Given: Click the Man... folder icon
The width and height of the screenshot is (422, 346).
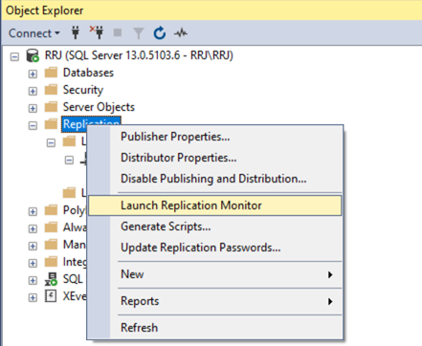Looking at the screenshot, I should click(51, 245).
